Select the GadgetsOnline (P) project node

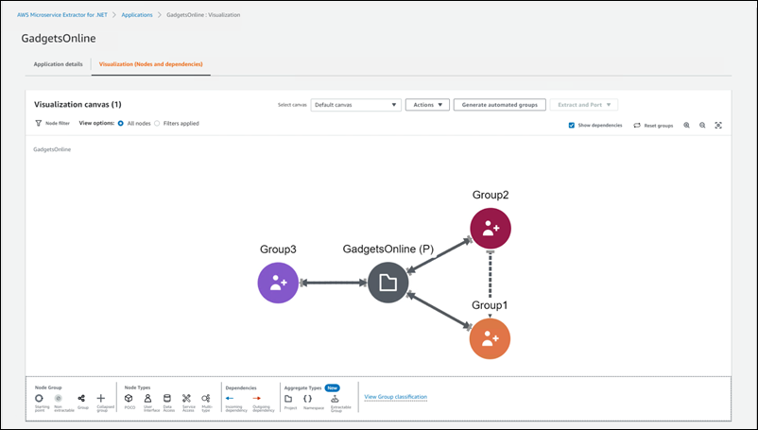point(388,283)
